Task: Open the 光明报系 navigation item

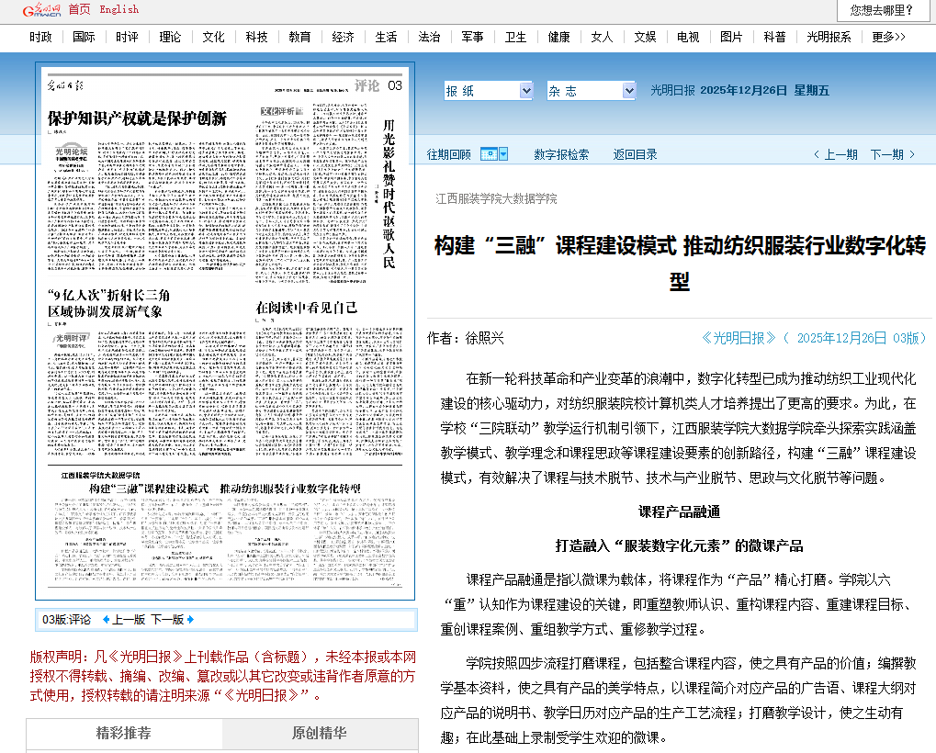Action: tap(829, 37)
